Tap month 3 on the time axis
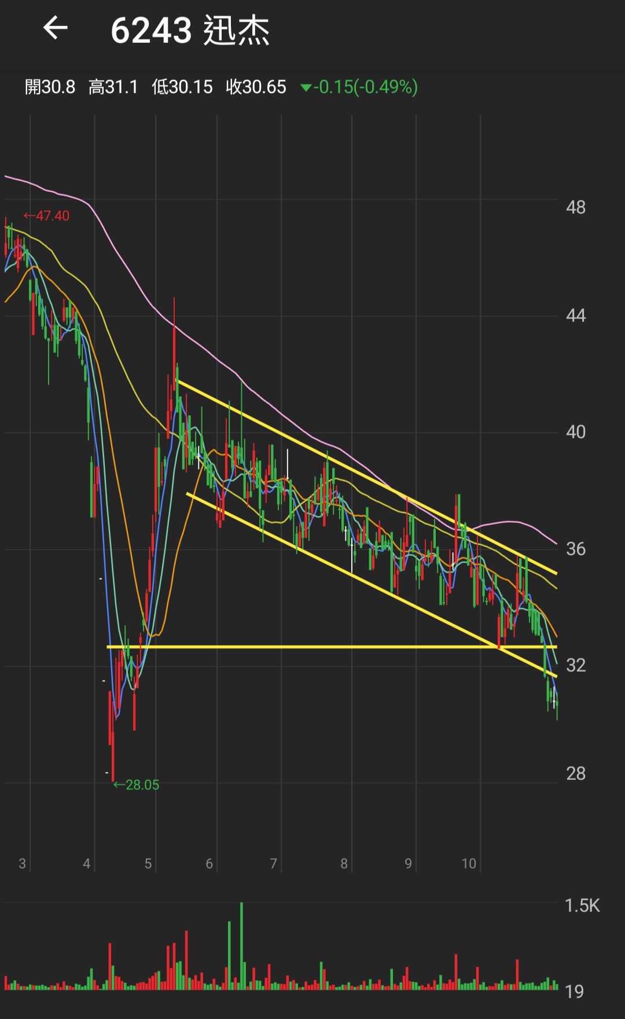The width and height of the screenshot is (625, 1019). (22, 863)
